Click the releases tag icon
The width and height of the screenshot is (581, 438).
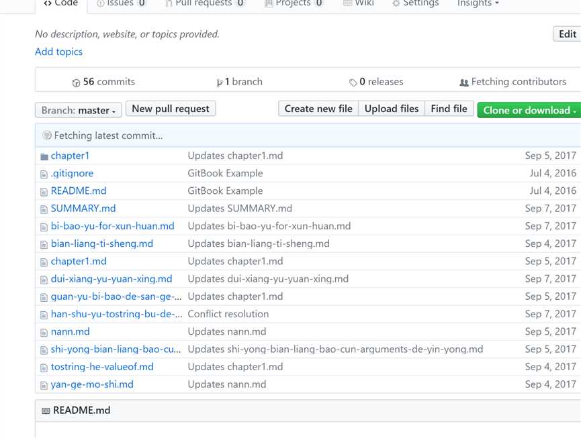(353, 83)
